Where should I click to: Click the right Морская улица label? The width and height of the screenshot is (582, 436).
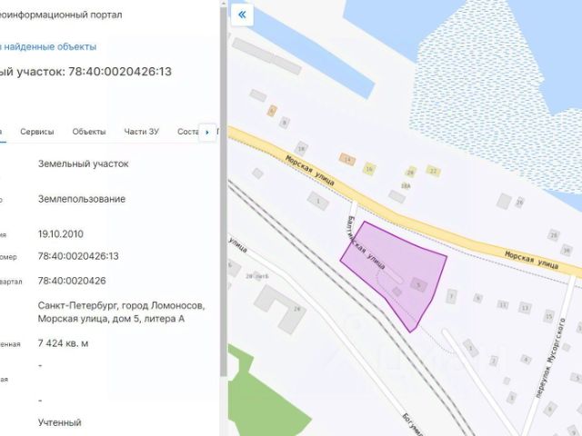click(x=531, y=260)
